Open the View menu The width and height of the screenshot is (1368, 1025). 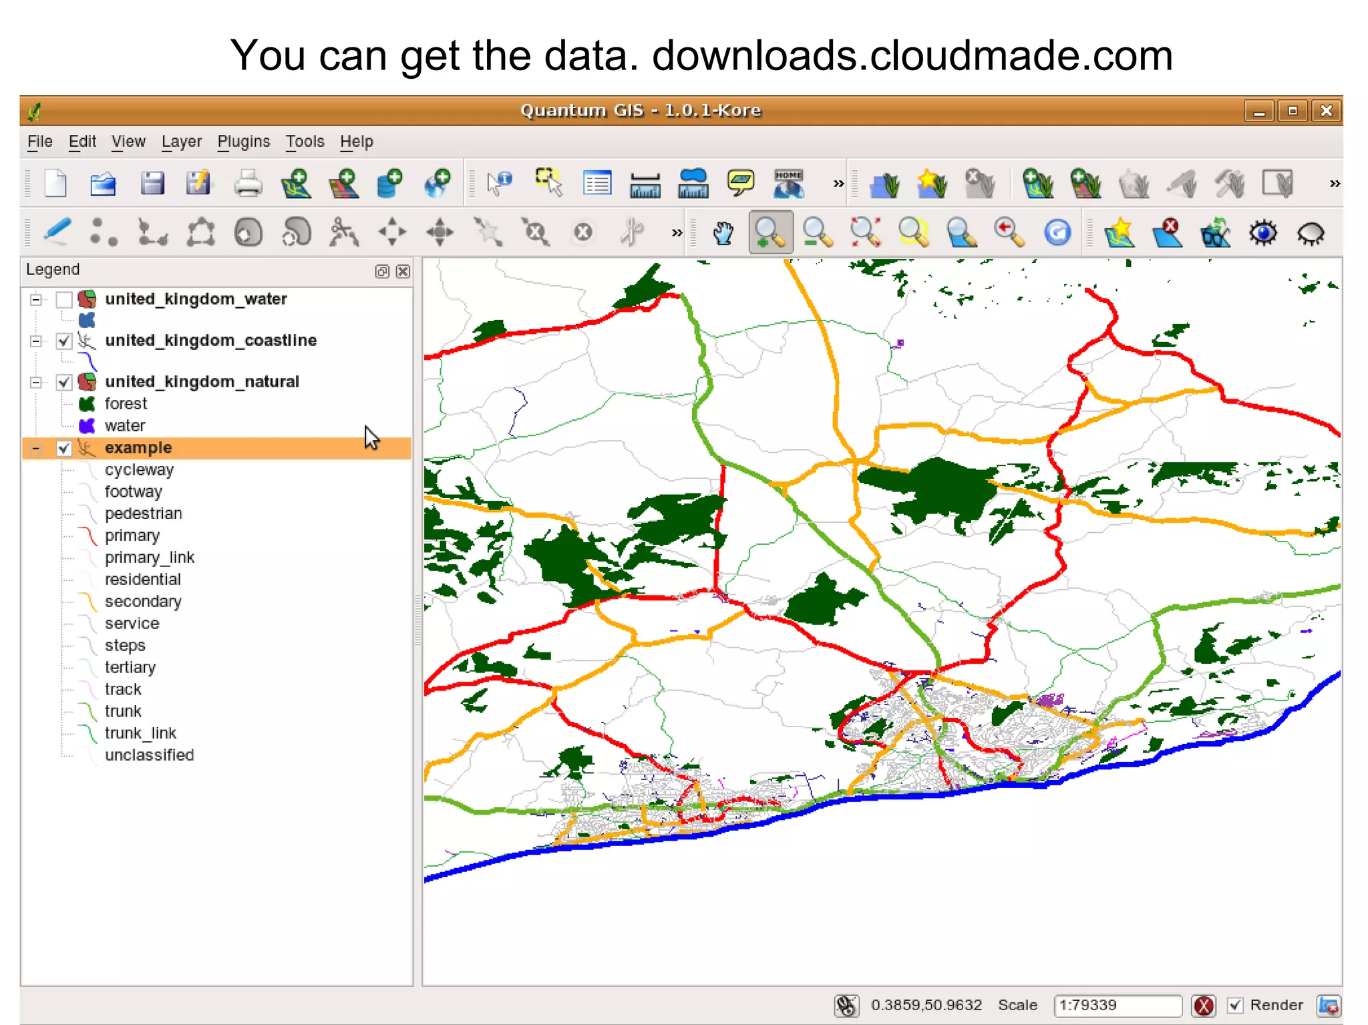(x=128, y=142)
